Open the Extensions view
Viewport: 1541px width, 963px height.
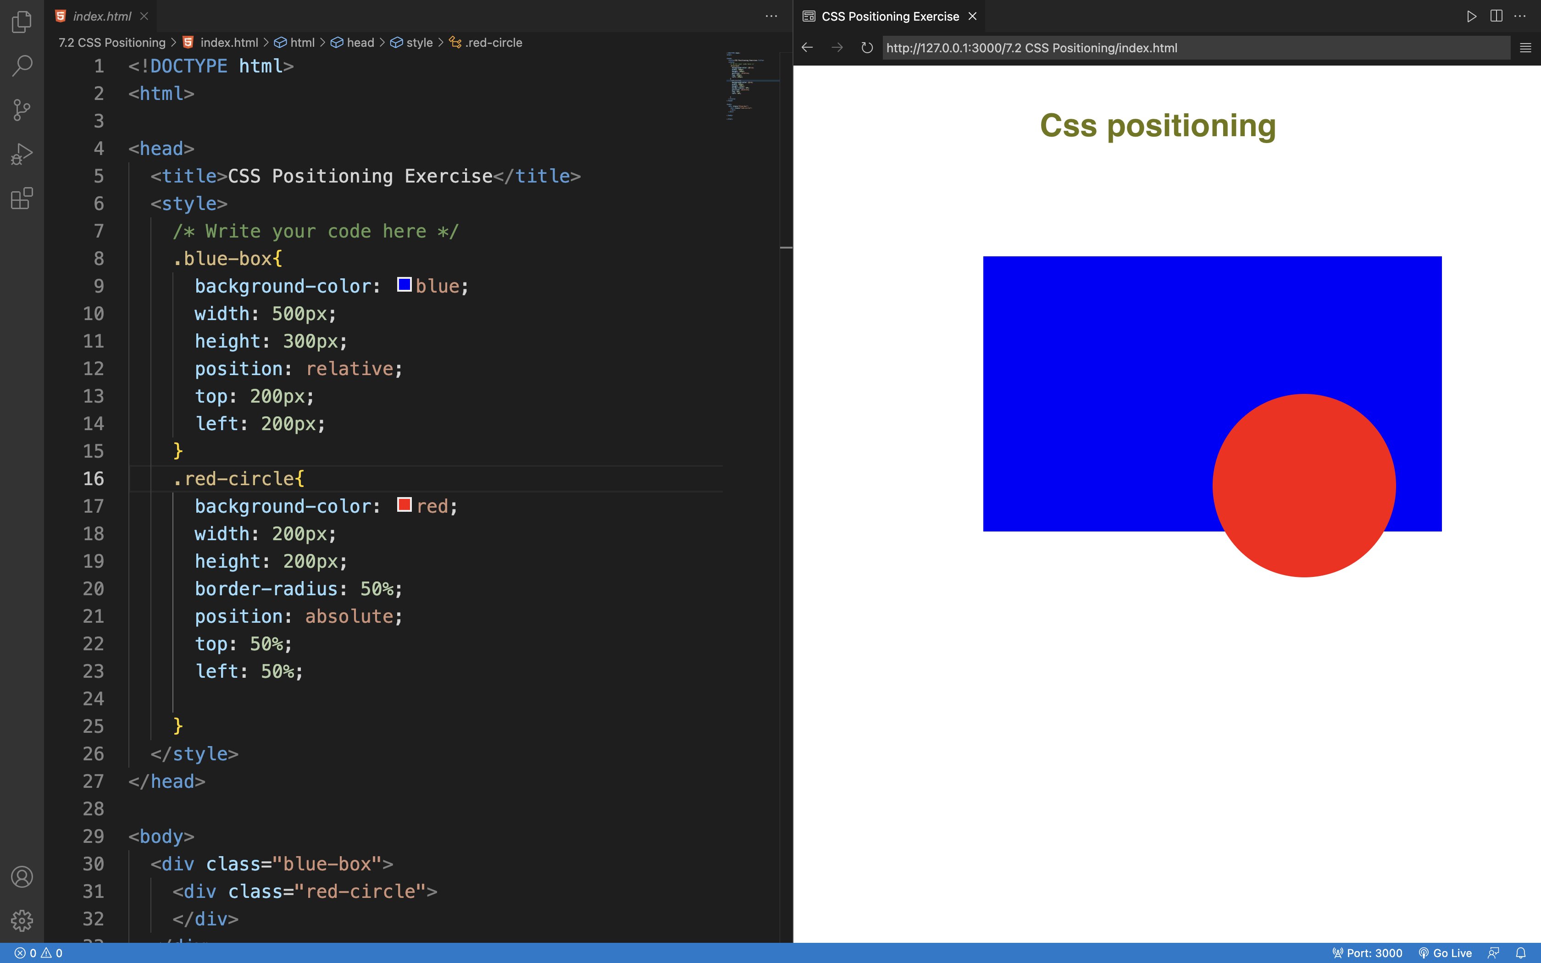(22, 199)
